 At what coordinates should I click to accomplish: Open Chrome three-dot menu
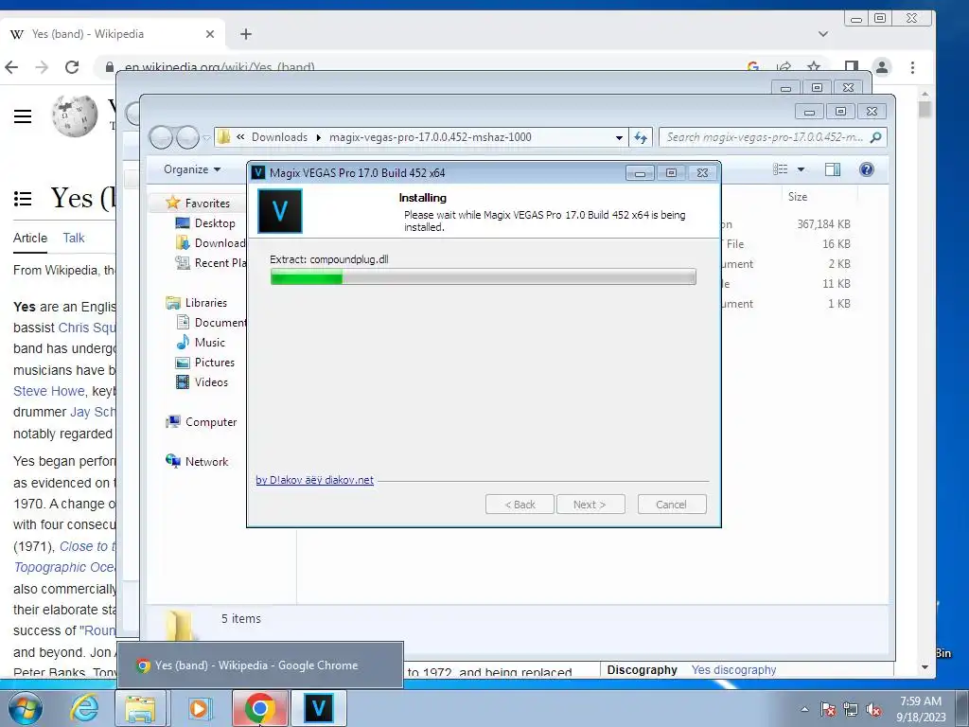(x=913, y=67)
